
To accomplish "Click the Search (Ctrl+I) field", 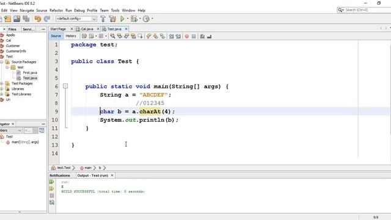I will click(x=364, y=10).
